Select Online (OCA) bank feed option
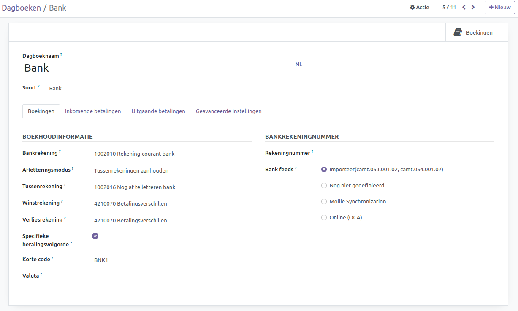Screen dimensions: 518x311 (x=324, y=218)
